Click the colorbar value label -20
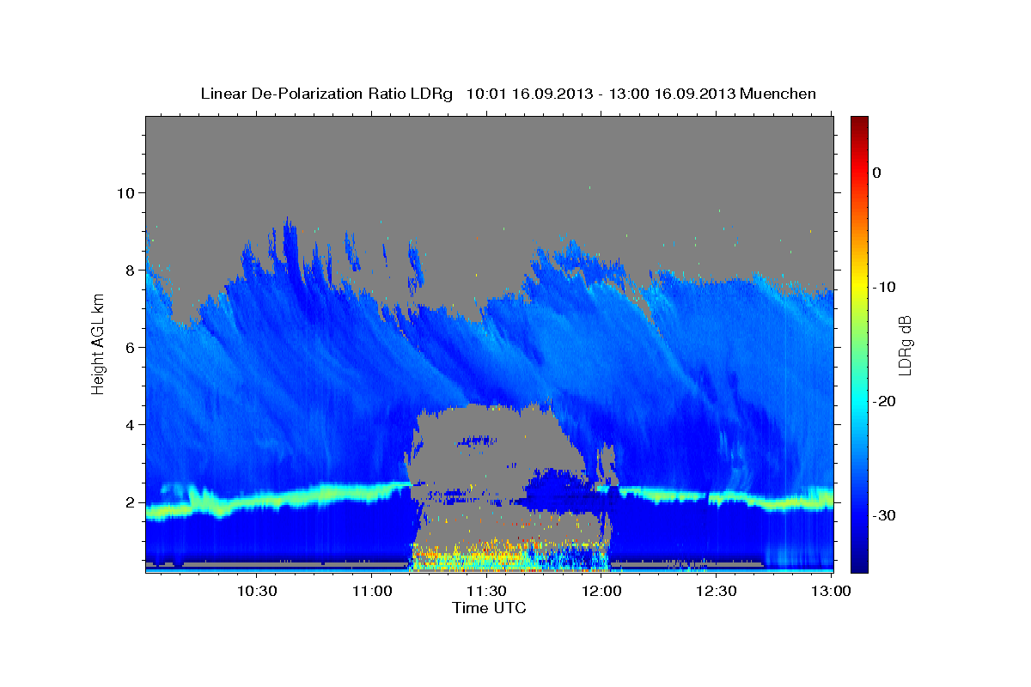Screen dimensions: 1031x687 [885, 401]
